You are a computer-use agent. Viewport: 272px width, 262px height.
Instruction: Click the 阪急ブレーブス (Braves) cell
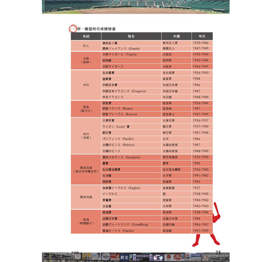[131, 114]
